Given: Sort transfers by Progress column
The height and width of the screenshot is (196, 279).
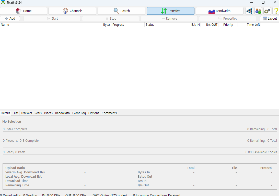Looking at the screenshot, I should tap(128, 25).
